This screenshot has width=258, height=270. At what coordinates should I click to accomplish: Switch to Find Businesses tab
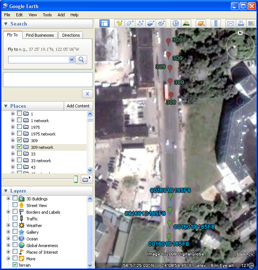coord(40,35)
